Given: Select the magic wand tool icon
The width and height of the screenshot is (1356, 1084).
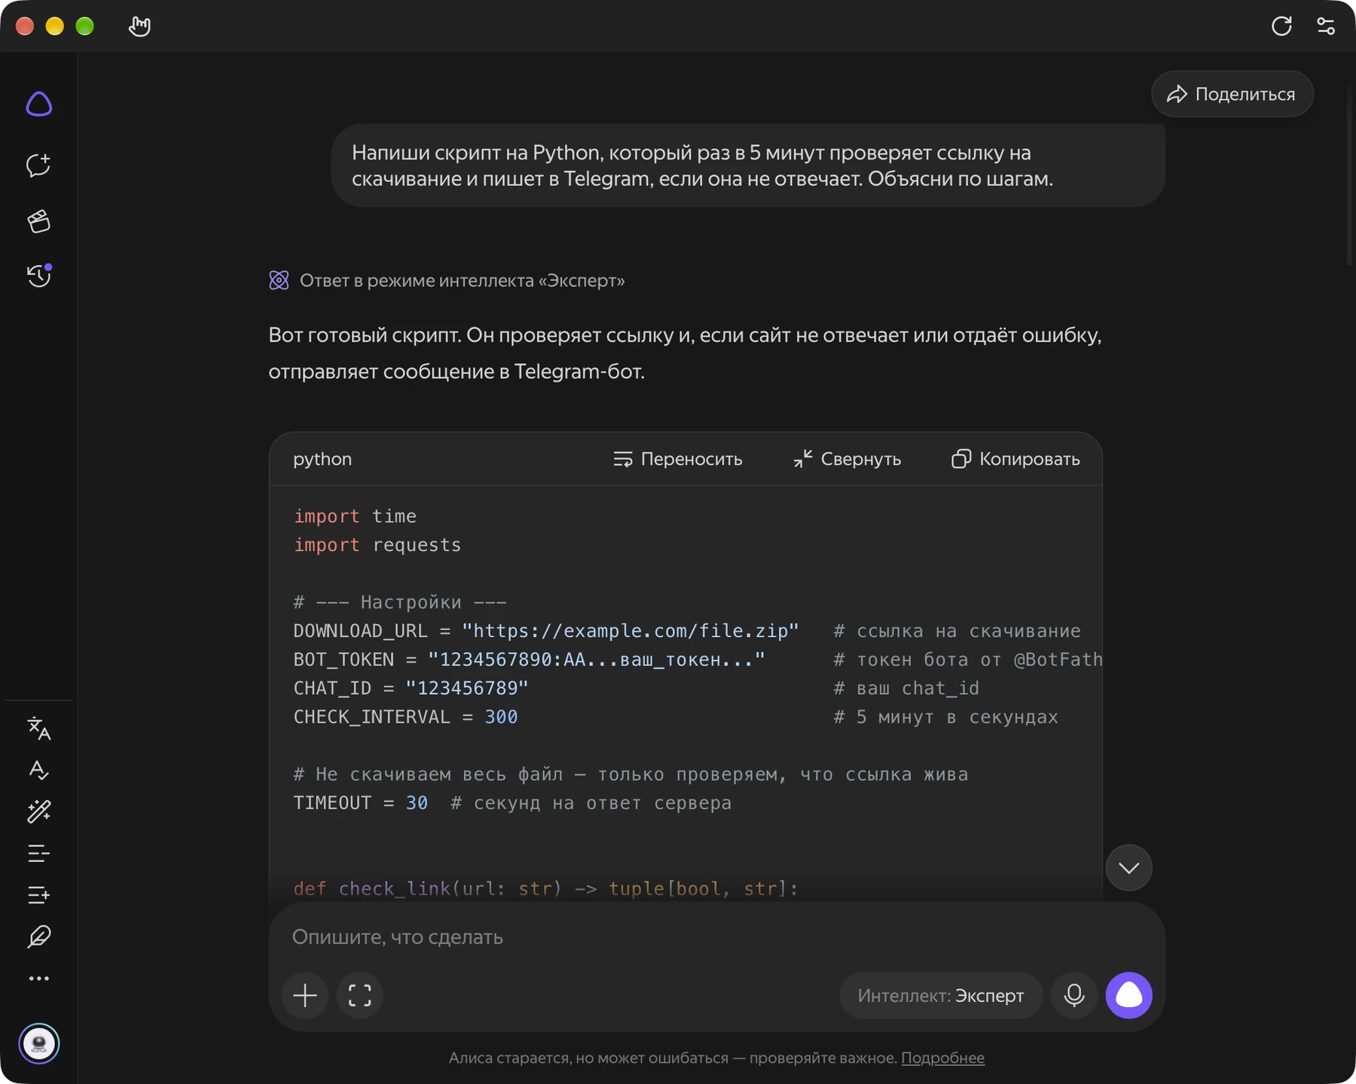Looking at the screenshot, I should [39, 811].
